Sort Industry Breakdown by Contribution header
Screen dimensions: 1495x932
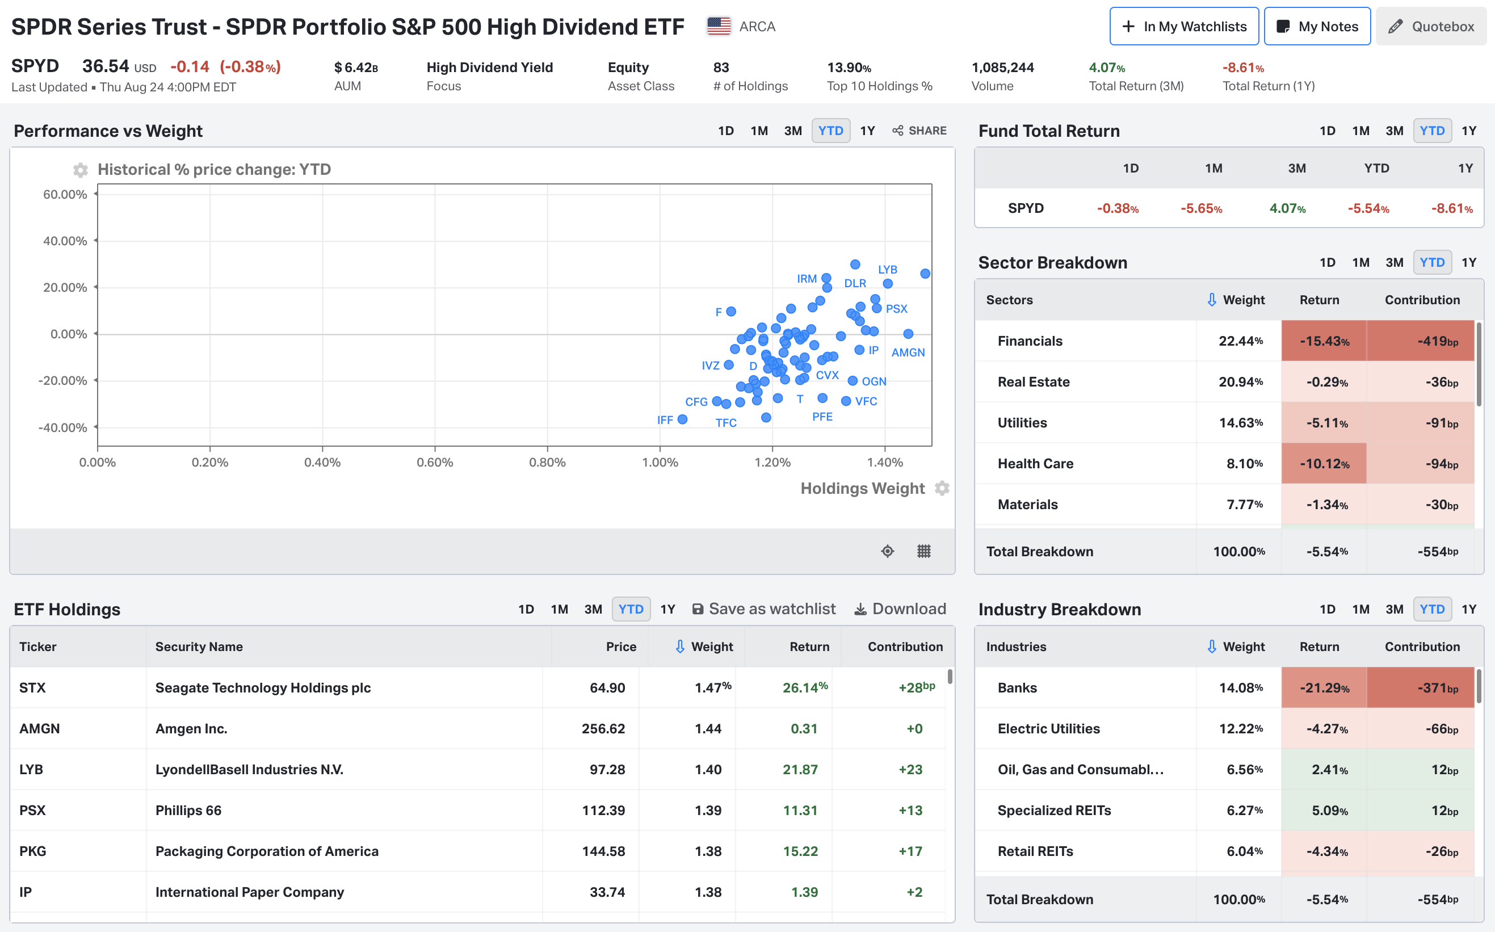pos(1422,646)
